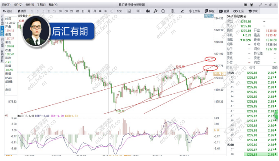This screenshot has width=279, height=161.
Task: Open the 直播 live broadcast button
Action: [x=224, y=11]
